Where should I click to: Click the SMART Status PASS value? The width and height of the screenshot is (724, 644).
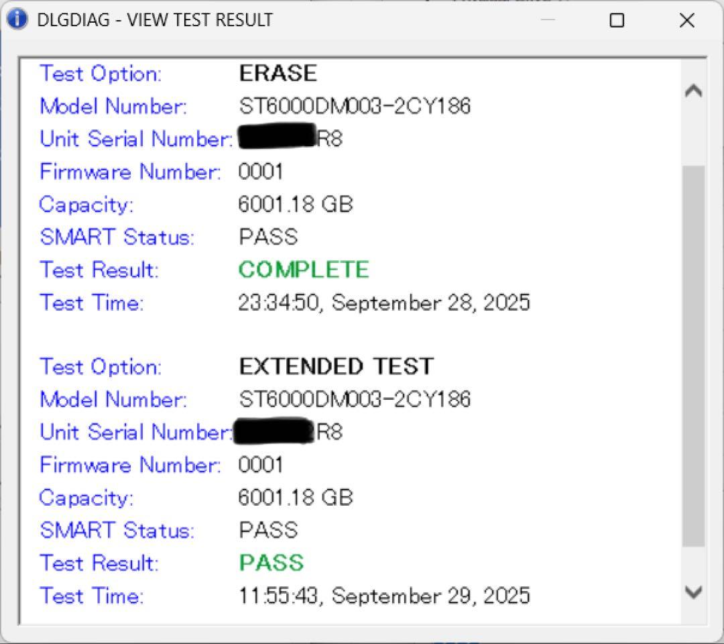point(267,237)
